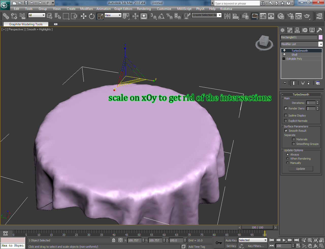Select the Select and Move tool
Image resolution: width=325 pixels, height=249 pixels.
[x=84, y=16]
